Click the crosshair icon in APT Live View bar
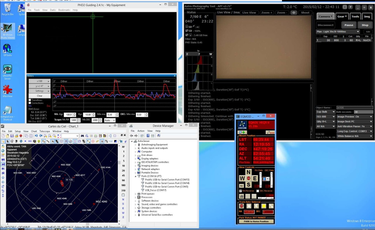The height and width of the screenshot is (230, 375). tap(294, 13)
